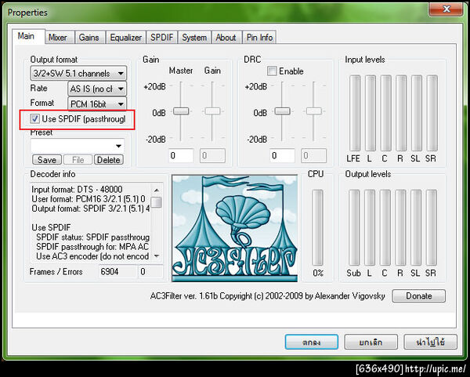
Task: Click the Master gain slider handle
Action: pyautogui.click(x=181, y=111)
